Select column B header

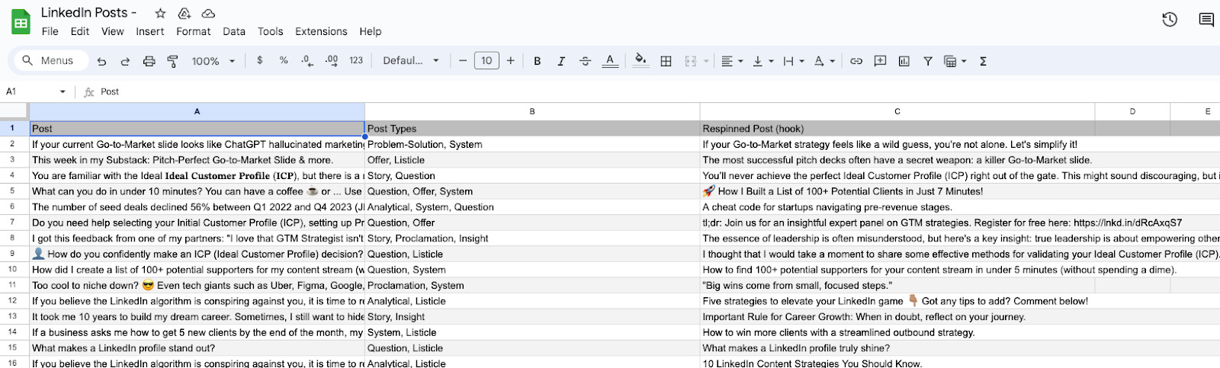[532, 111]
